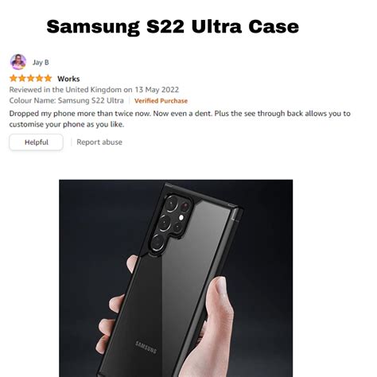Open Jay B's profile avatar
The width and height of the screenshot is (377, 377).
[18, 62]
